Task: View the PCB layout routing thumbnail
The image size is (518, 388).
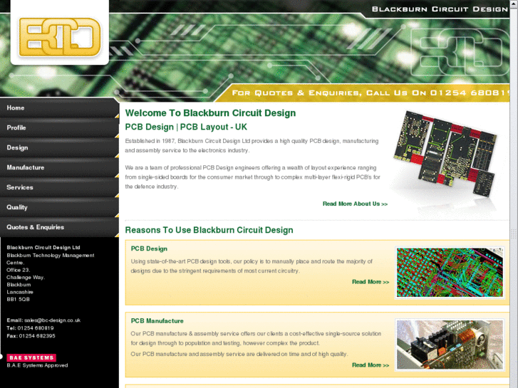Action: [x=450, y=273]
